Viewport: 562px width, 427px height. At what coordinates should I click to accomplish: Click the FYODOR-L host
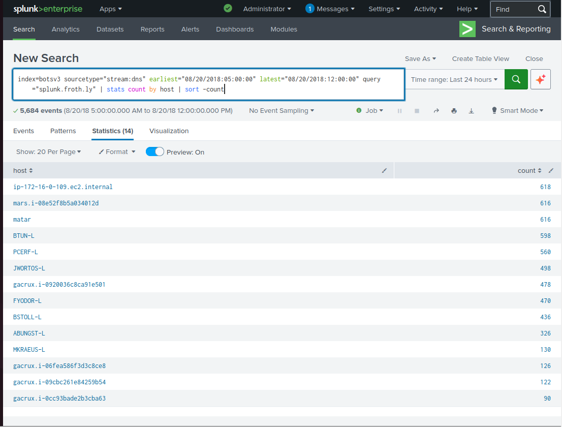(x=27, y=301)
